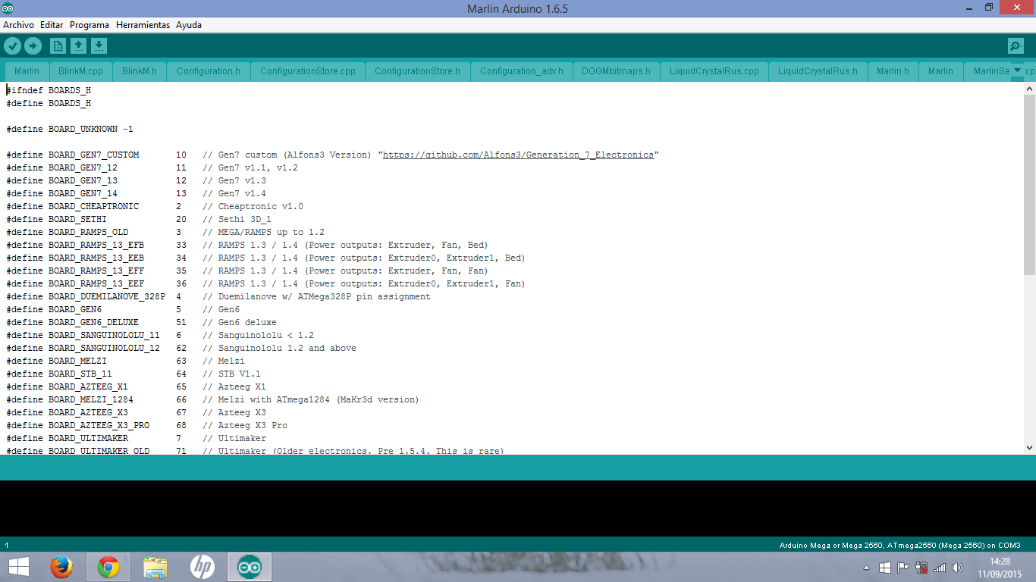The width and height of the screenshot is (1036, 582).
Task: Click the Verify (checkmark) button
Action: tap(12, 46)
